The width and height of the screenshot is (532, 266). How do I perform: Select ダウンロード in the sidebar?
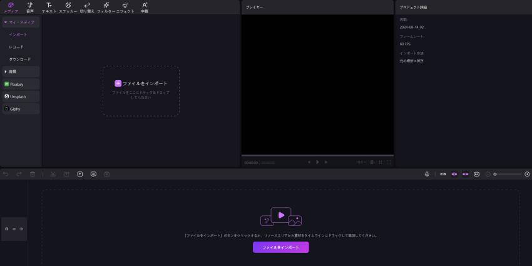pos(20,59)
